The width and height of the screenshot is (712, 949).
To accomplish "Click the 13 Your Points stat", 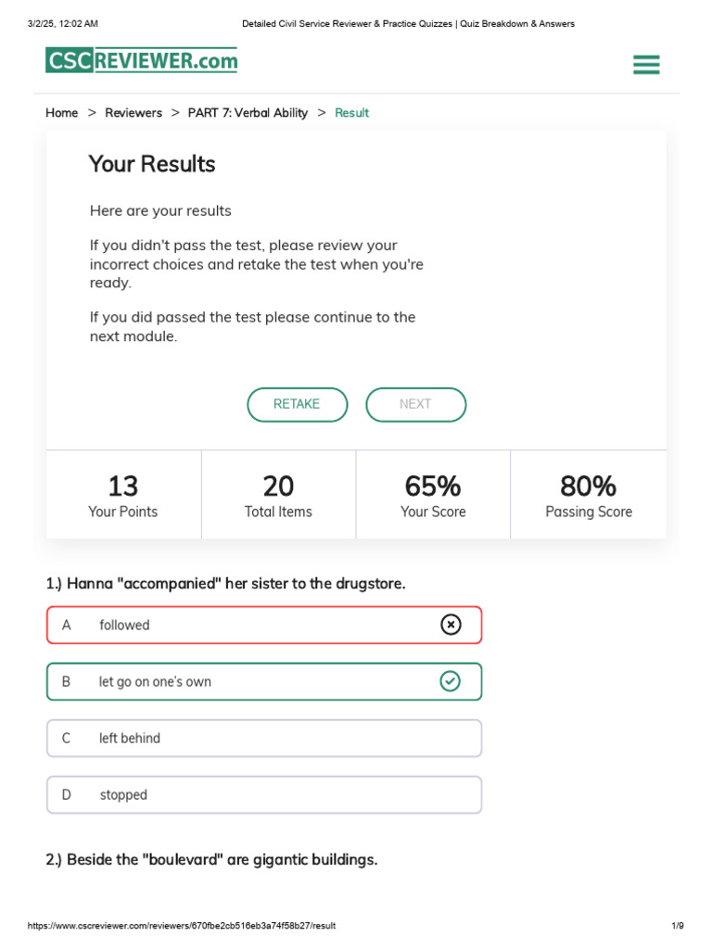I will [123, 496].
